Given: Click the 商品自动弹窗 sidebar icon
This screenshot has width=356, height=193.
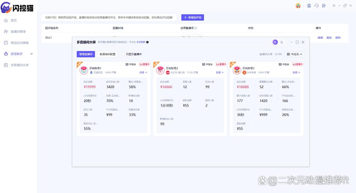Looking at the screenshot, I should pos(6,43).
